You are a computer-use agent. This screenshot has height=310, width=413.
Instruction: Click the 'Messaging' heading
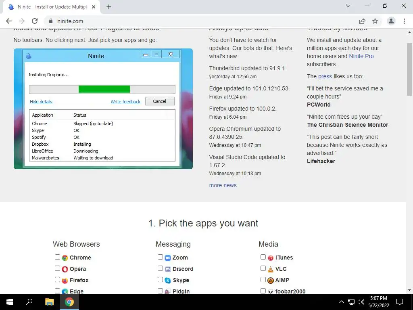click(x=173, y=244)
